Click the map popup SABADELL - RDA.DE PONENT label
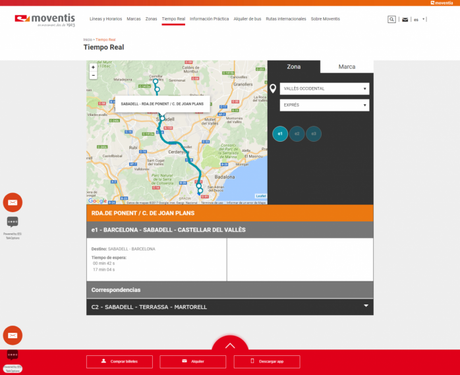460x375 pixels. [x=162, y=104]
